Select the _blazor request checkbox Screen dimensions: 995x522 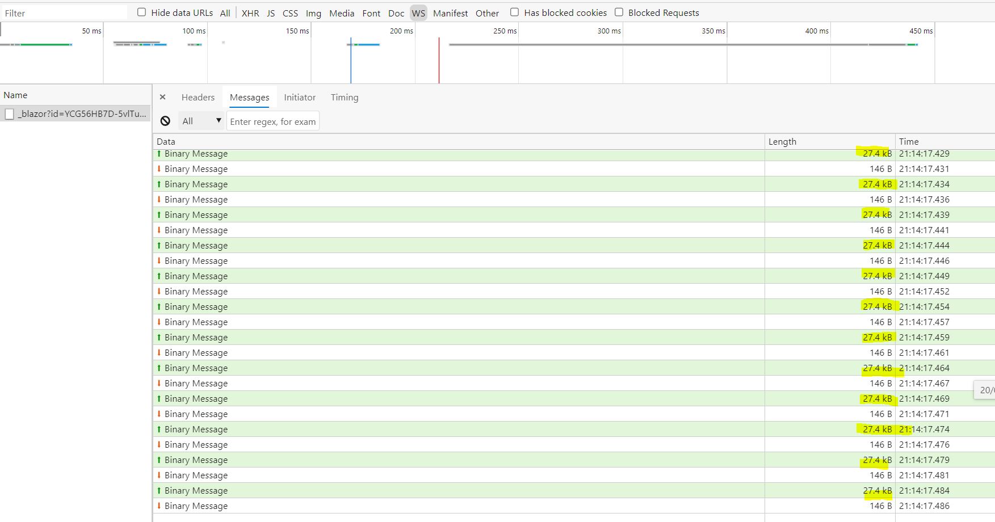click(10, 113)
